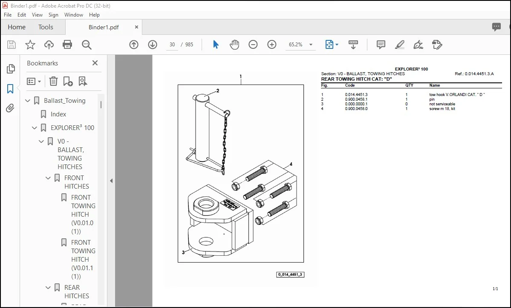Open the find text magnifier tool
This screenshot has width=511, height=308.
[87, 45]
